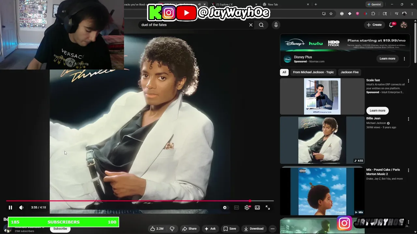The height and width of the screenshot is (234, 417).
Task: Select the 'Jackson Five' filter chip
Action: tap(350, 72)
